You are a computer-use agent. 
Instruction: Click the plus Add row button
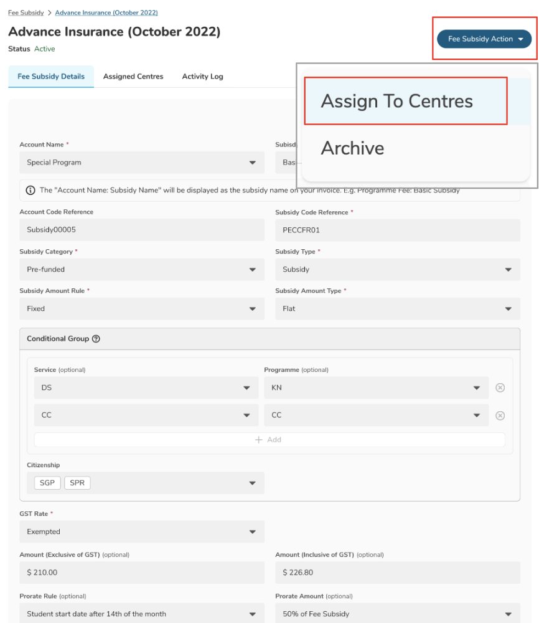(x=269, y=440)
